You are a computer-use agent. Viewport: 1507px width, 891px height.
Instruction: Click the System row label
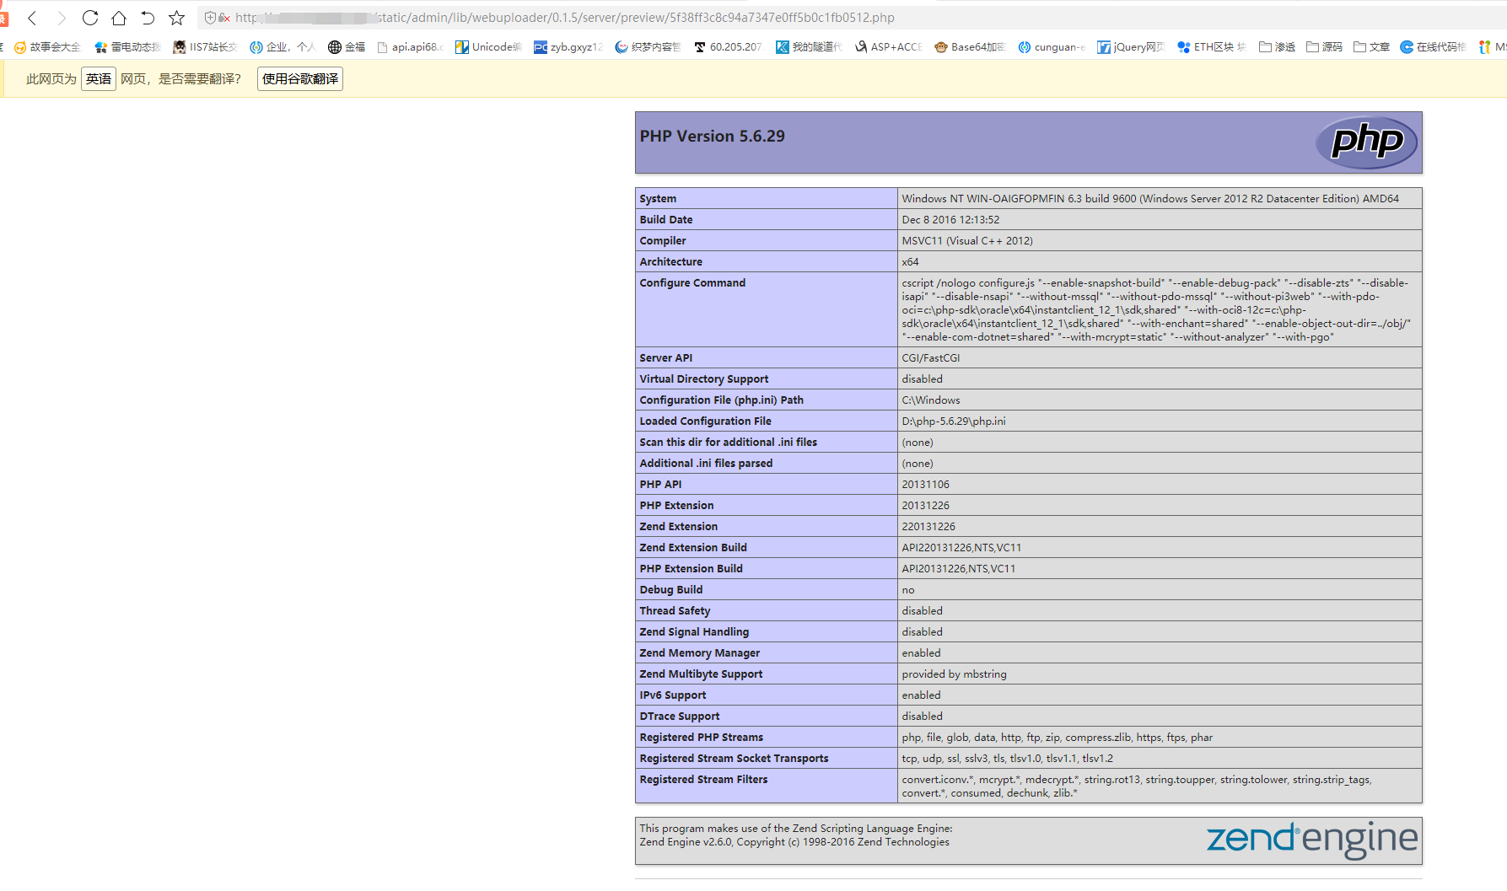(658, 199)
